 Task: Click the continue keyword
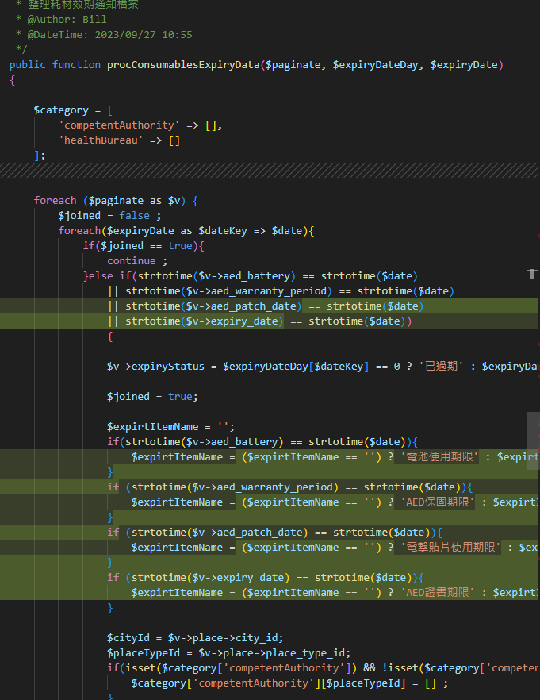tap(132, 260)
